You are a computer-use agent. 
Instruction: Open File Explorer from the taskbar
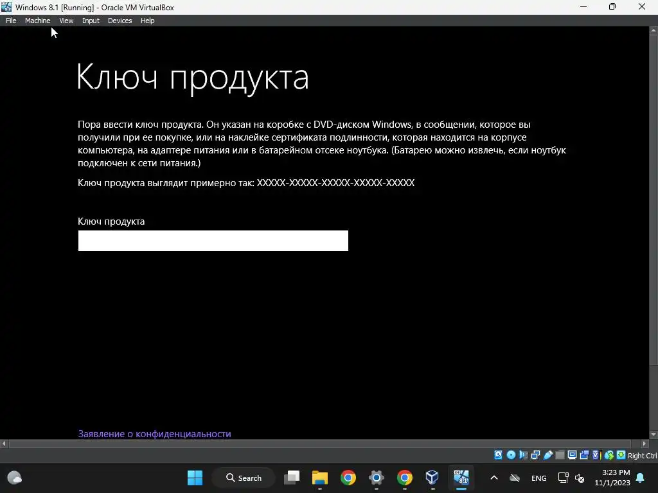pyautogui.click(x=320, y=478)
